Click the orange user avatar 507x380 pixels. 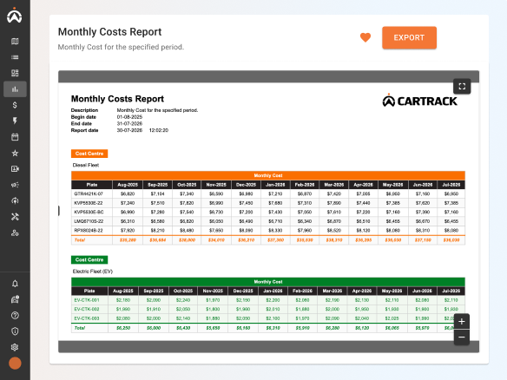[15, 364]
